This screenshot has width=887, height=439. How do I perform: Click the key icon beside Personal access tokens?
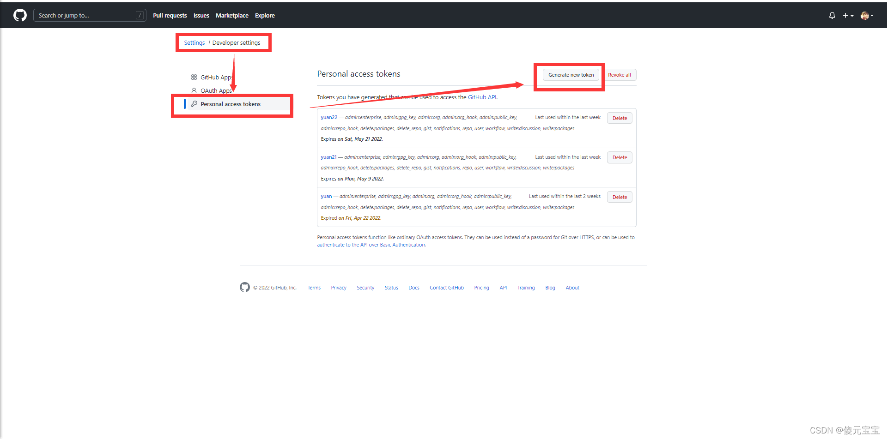(194, 104)
